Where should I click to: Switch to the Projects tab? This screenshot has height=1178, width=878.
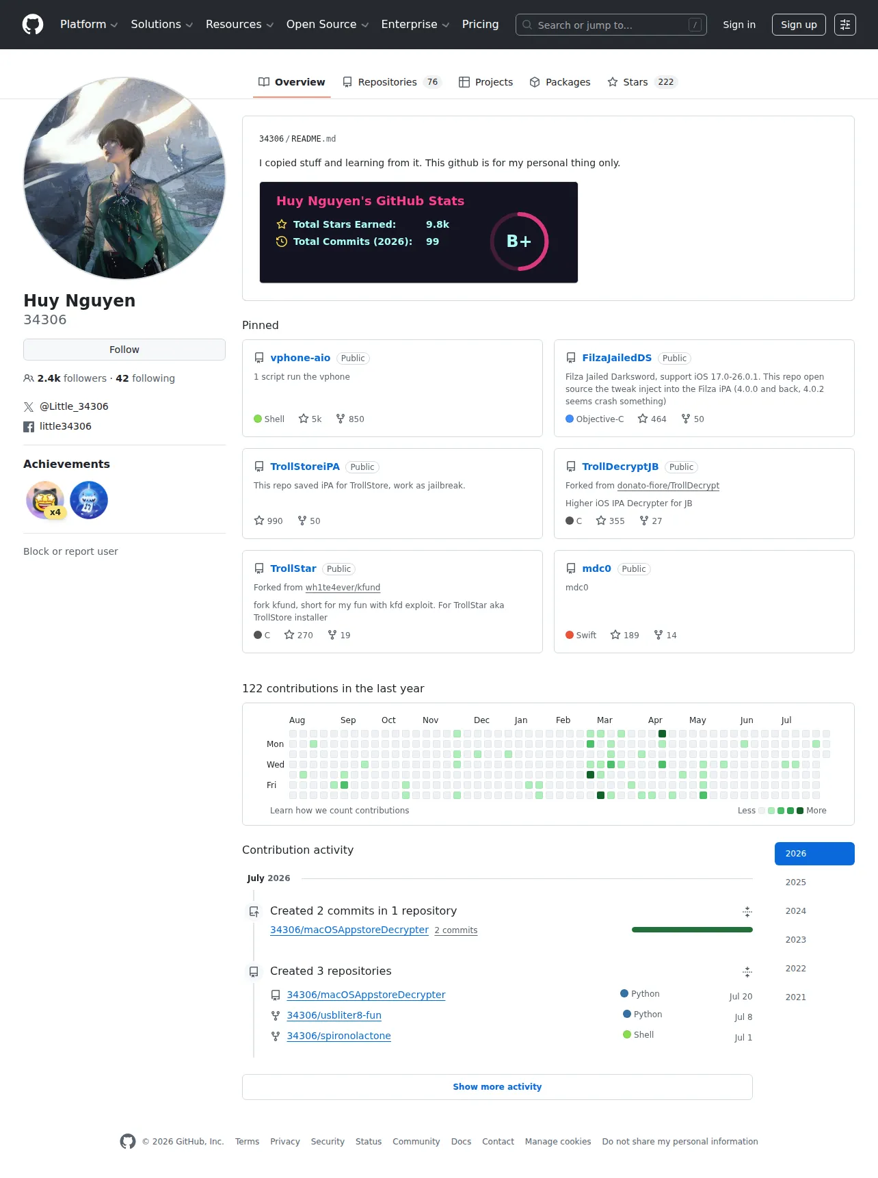click(485, 82)
